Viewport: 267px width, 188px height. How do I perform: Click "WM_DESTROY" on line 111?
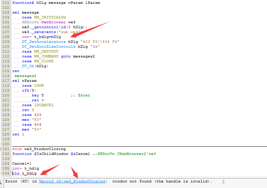[46, 52]
